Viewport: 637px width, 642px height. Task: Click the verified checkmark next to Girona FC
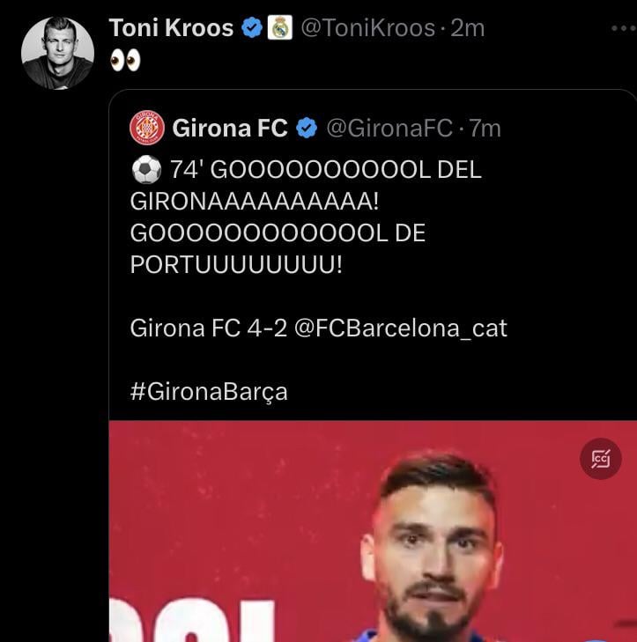[x=307, y=129]
